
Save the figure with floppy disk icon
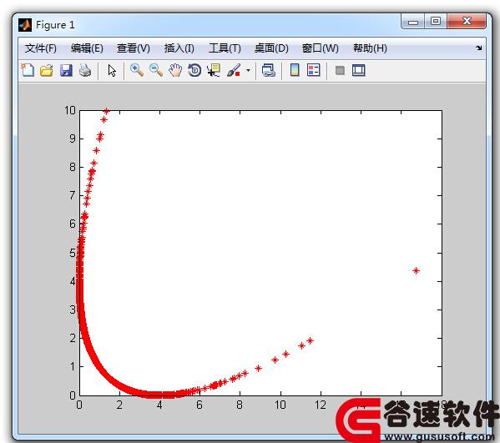tap(66, 70)
